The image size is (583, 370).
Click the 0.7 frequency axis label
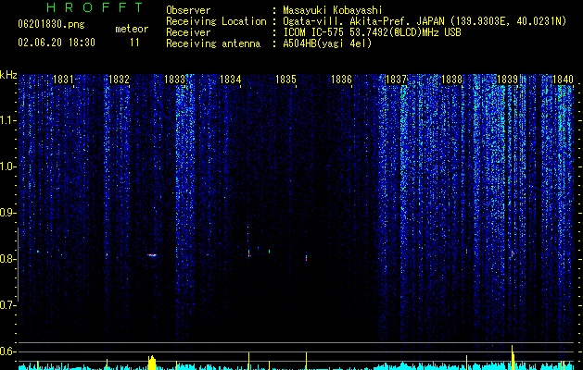[7, 305]
